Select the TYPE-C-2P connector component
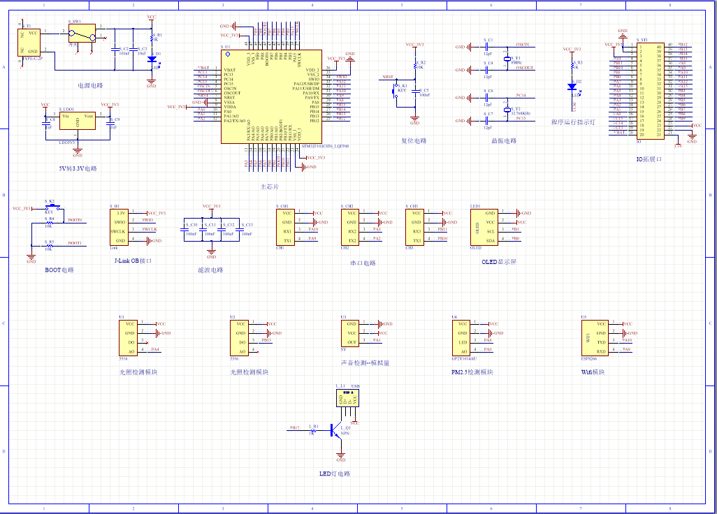The height and width of the screenshot is (514, 717). (29, 42)
